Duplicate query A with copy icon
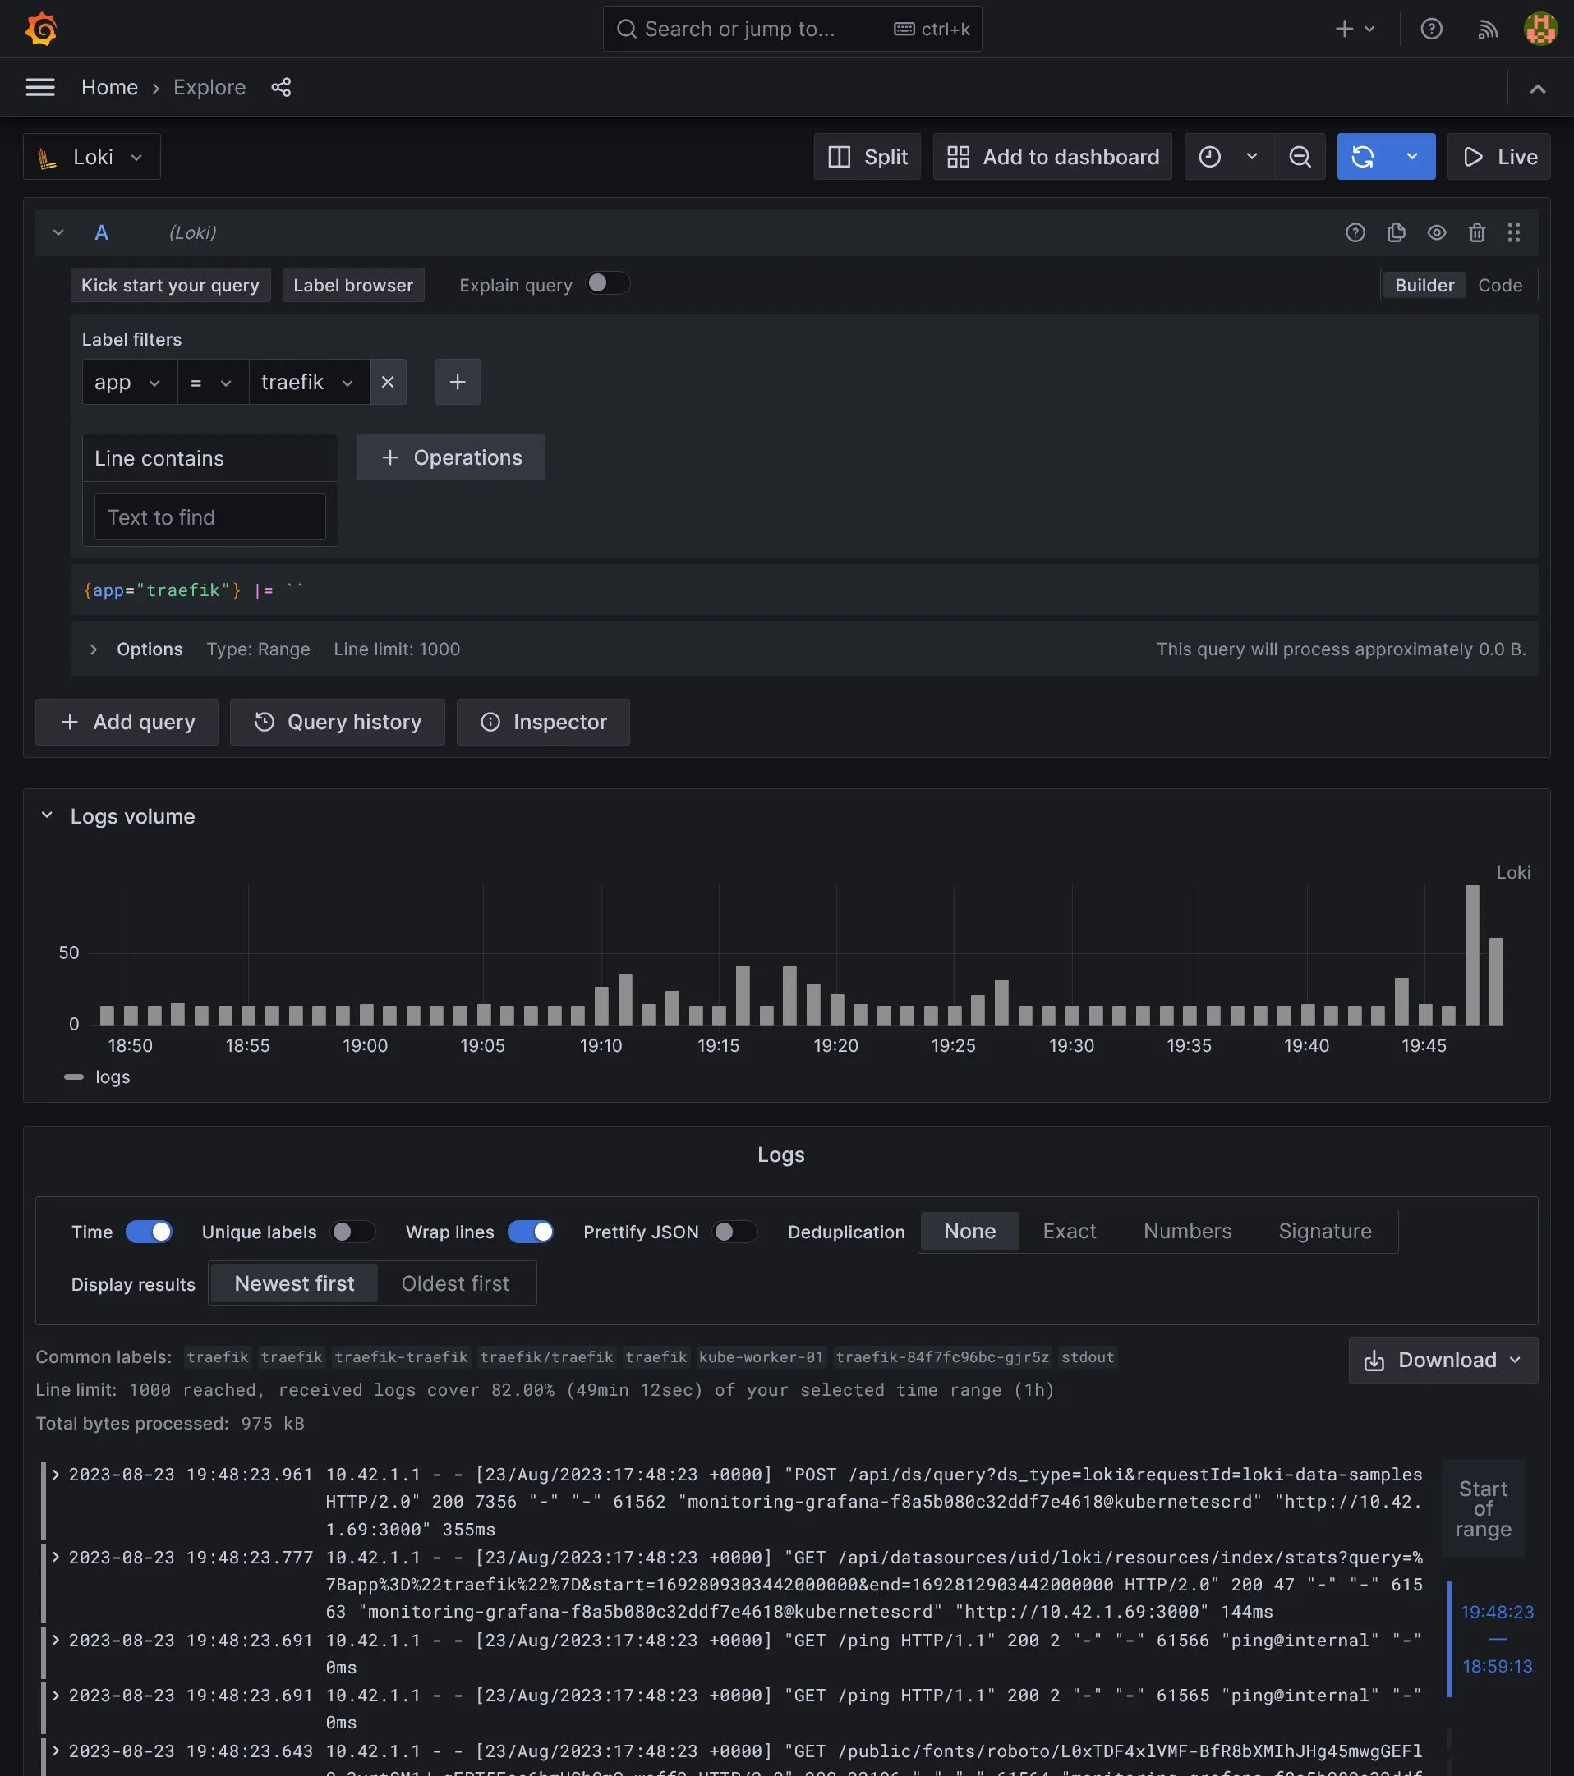1574x1776 pixels. [x=1396, y=233]
